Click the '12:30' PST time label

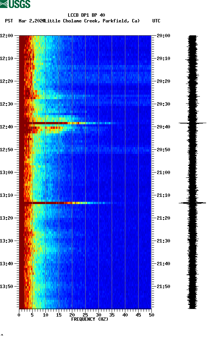point(6,104)
